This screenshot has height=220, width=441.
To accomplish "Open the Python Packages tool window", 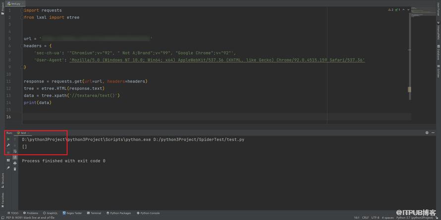I will [118, 213].
